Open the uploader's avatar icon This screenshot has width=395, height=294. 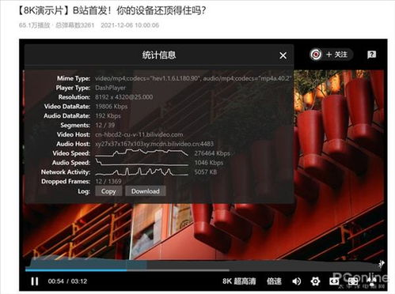[x=316, y=55]
